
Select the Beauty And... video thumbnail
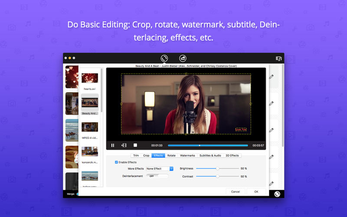(90, 103)
